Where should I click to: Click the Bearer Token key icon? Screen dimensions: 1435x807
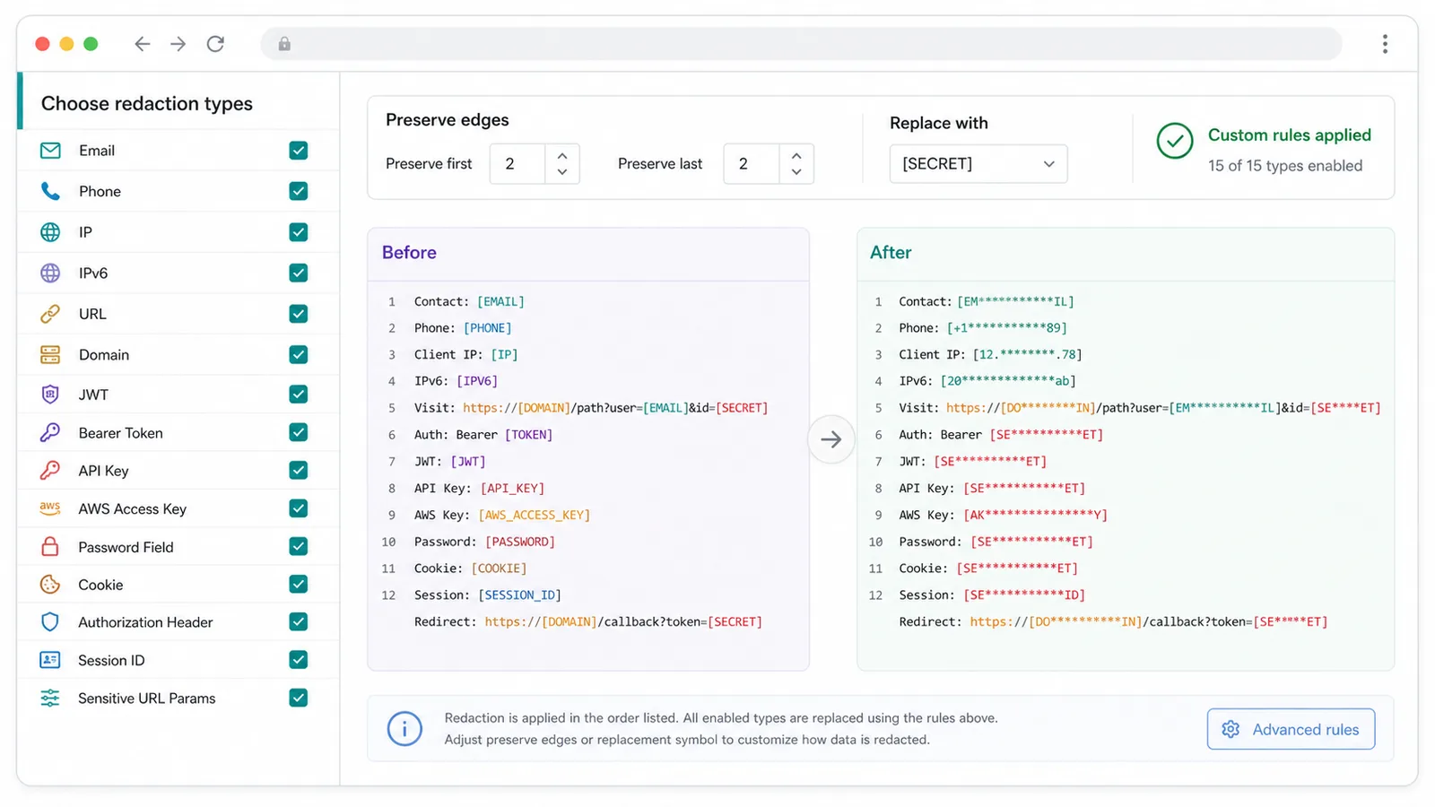[x=50, y=432]
